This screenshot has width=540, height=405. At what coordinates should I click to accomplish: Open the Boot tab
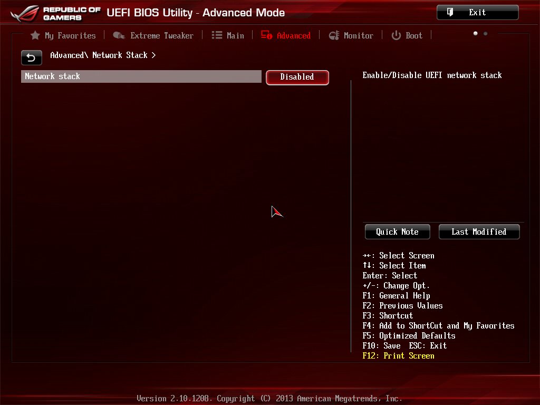click(407, 35)
